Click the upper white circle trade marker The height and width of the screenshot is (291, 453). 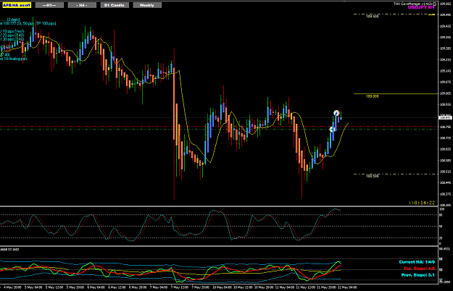pos(336,113)
